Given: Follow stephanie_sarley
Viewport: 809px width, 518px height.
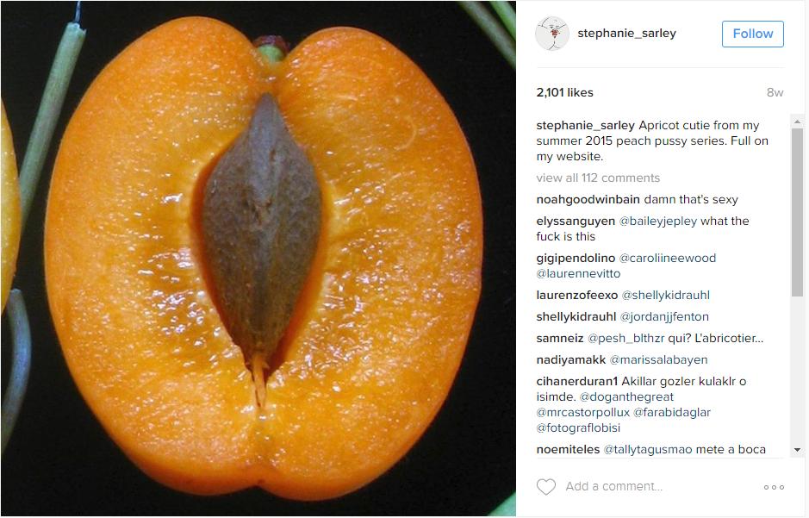Looking at the screenshot, I should click(x=753, y=34).
